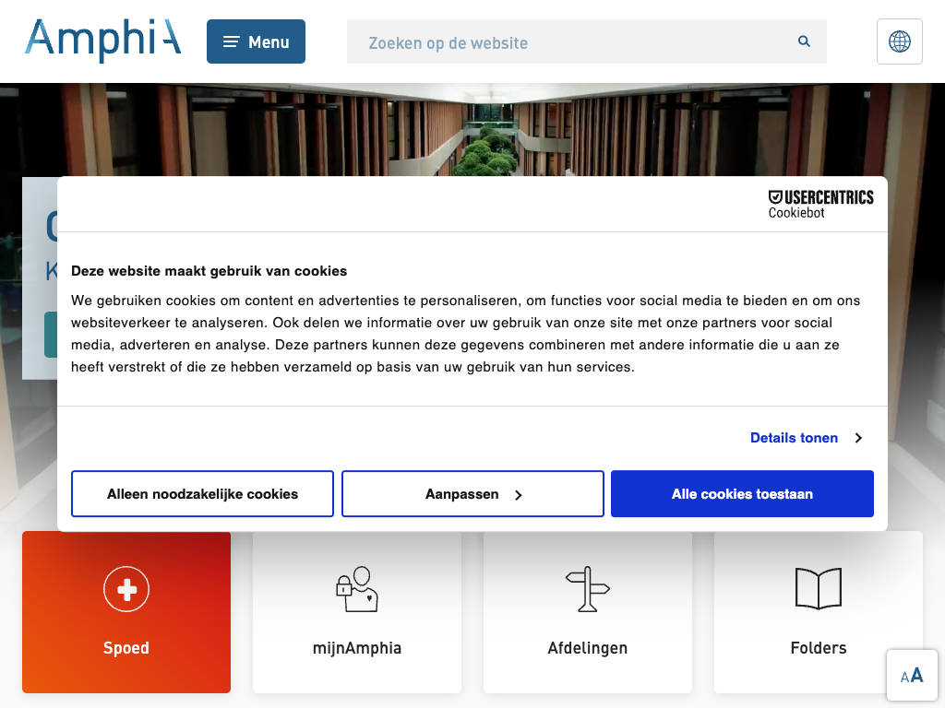
Task: Click the signpost icon above Afdelingen
Action: [x=588, y=589]
